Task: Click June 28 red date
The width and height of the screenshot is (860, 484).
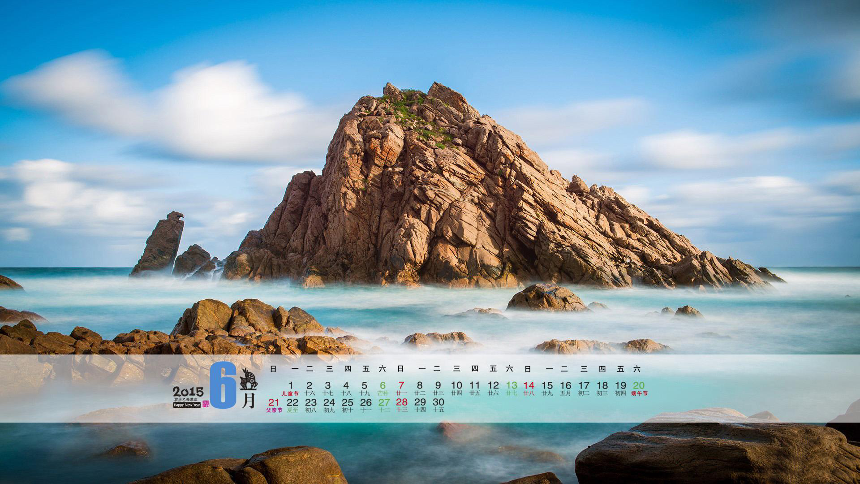Action: point(402,402)
